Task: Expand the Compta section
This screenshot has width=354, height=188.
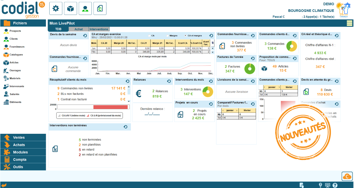Action: [23, 160]
